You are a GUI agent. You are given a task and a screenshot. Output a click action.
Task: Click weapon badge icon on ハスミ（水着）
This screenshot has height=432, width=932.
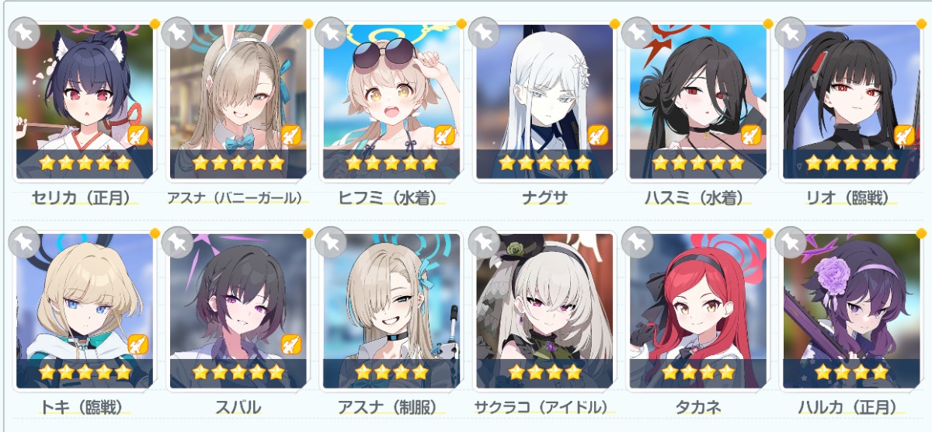click(x=751, y=135)
